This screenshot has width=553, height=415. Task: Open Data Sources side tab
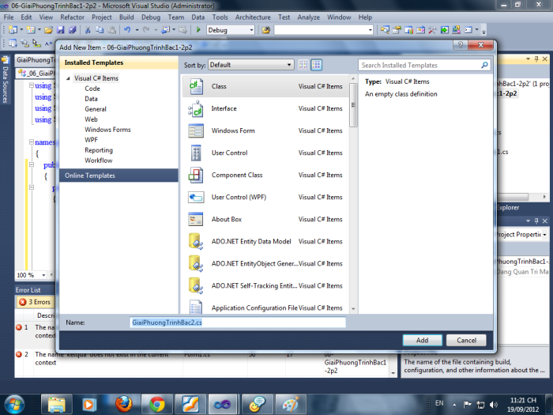pos(5,81)
